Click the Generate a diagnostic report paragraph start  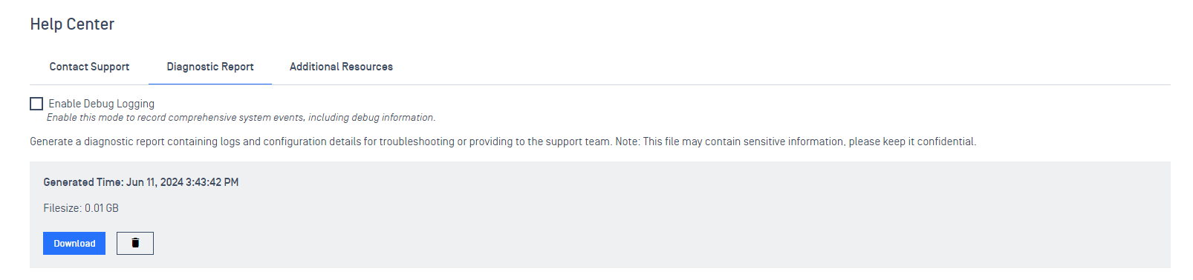pyautogui.click(x=97, y=141)
